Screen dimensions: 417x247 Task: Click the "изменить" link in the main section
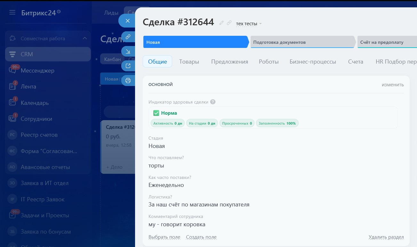(392, 85)
